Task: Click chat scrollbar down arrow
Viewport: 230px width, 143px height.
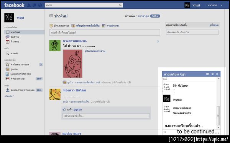Action: click(x=219, y=127)
